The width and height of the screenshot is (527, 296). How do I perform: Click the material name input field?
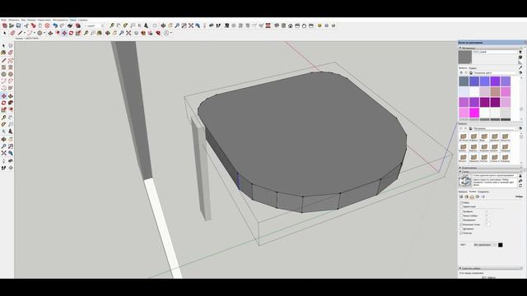(x=495, y=52)
